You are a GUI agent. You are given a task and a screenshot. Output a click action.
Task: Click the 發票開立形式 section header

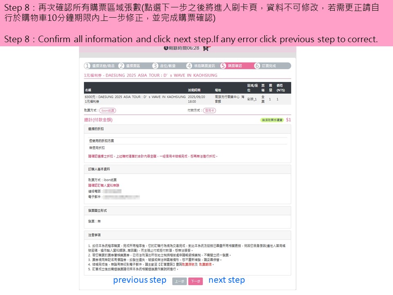click(97, 210)
